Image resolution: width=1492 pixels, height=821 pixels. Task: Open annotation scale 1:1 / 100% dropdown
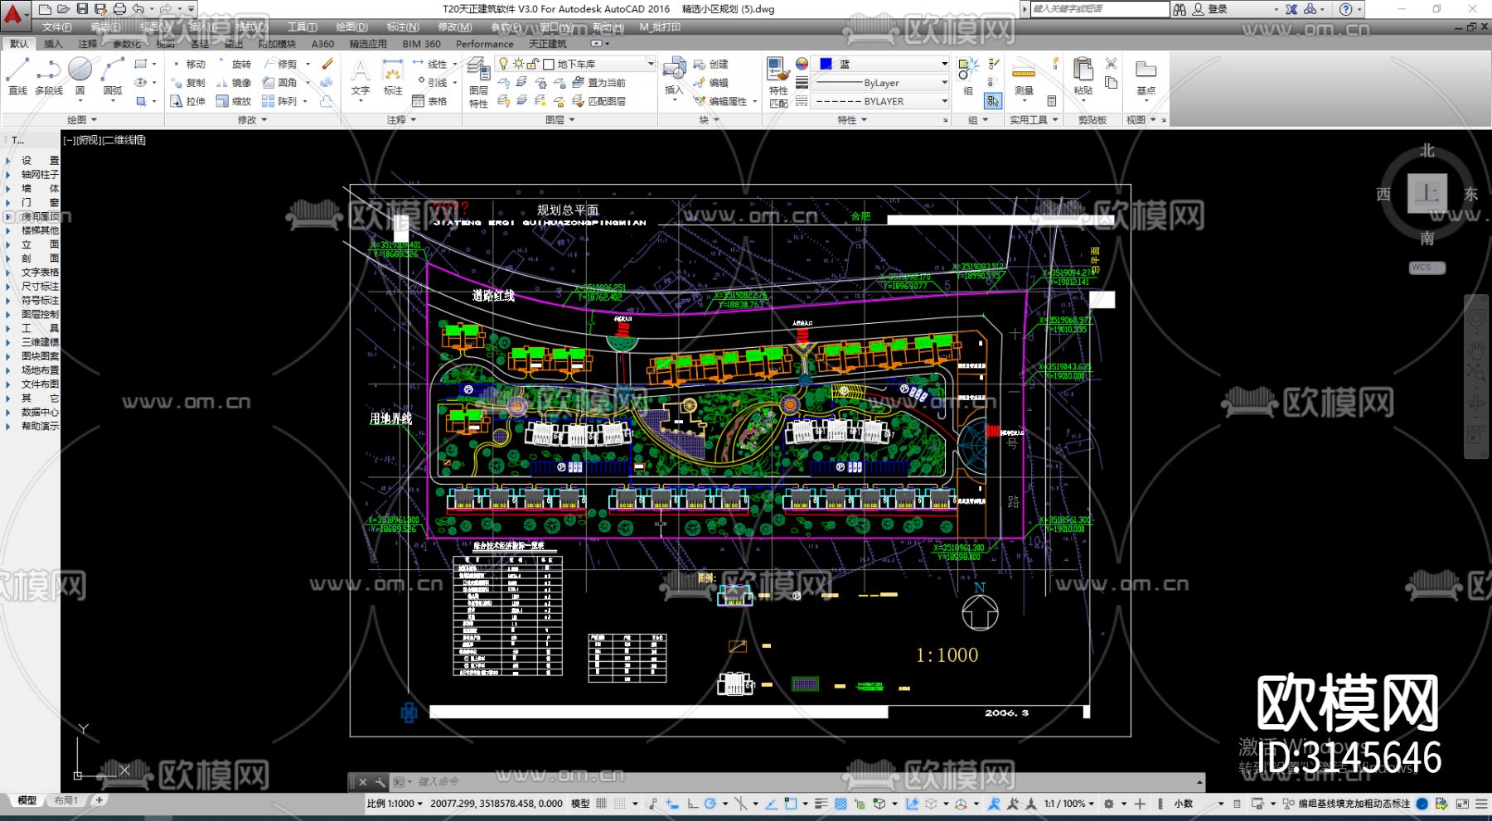[x=1070, y=804]
